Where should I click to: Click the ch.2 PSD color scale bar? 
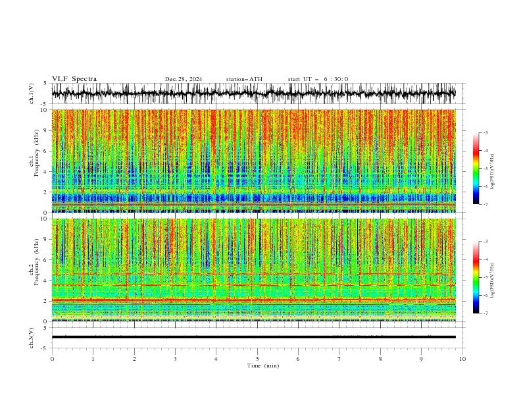tap(476, 277)
